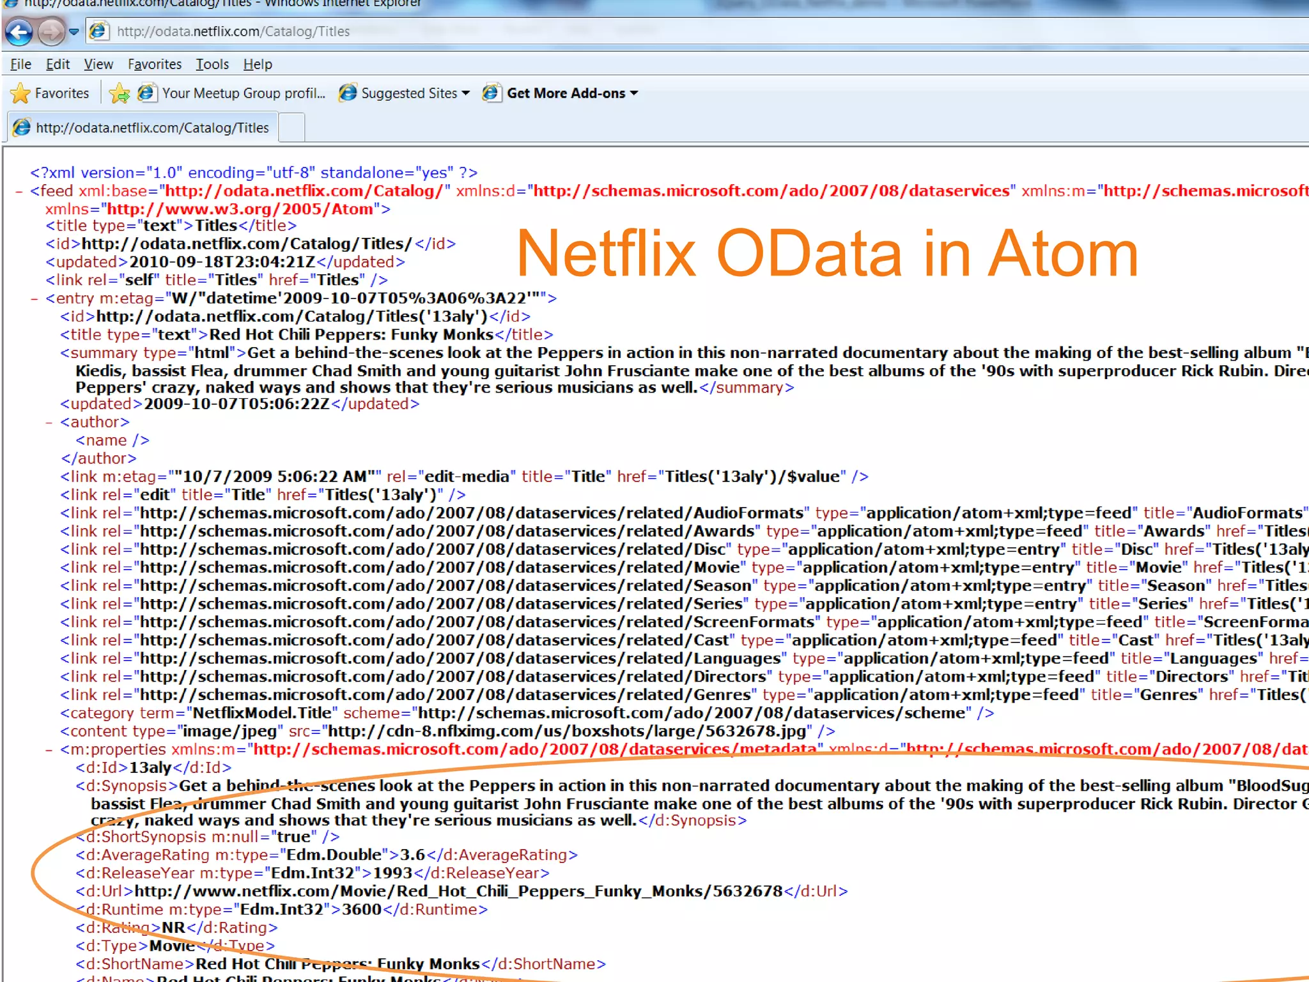Open the recent pages dropdown arrow
Screen dimensions: 1309x982
pos(74,32)
